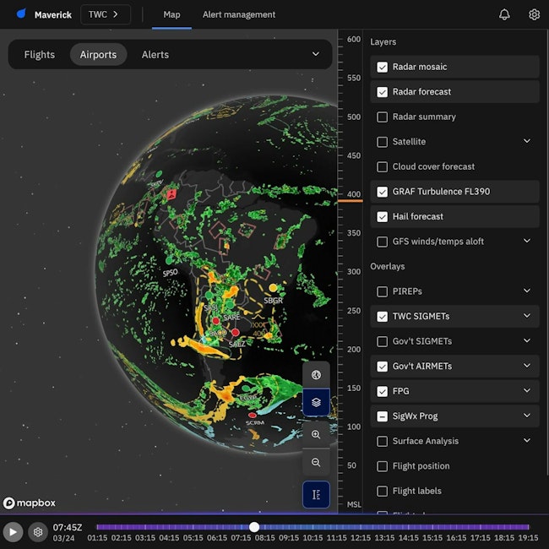
Task: Switch to the Map tab
Action: pyautogui.click(x=171, y=14)
